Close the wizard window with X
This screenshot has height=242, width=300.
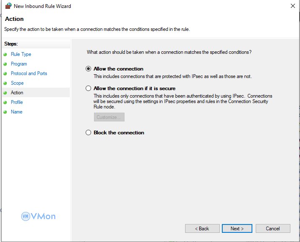[292, 6]
